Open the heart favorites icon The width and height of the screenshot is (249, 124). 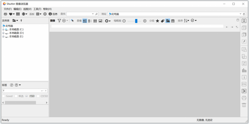tap(12, 14)
